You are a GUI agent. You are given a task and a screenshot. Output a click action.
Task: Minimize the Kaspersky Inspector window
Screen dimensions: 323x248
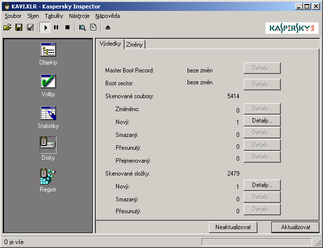[x=299, y=6]
